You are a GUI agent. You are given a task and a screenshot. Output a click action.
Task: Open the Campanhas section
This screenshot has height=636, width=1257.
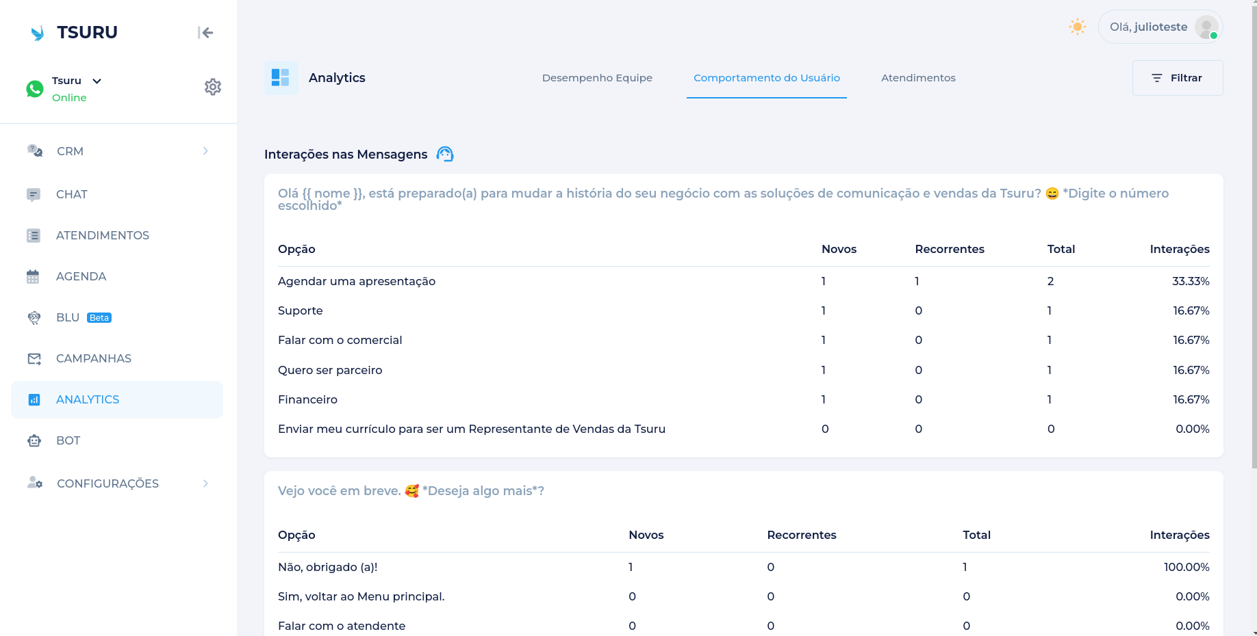click(93, 358)
